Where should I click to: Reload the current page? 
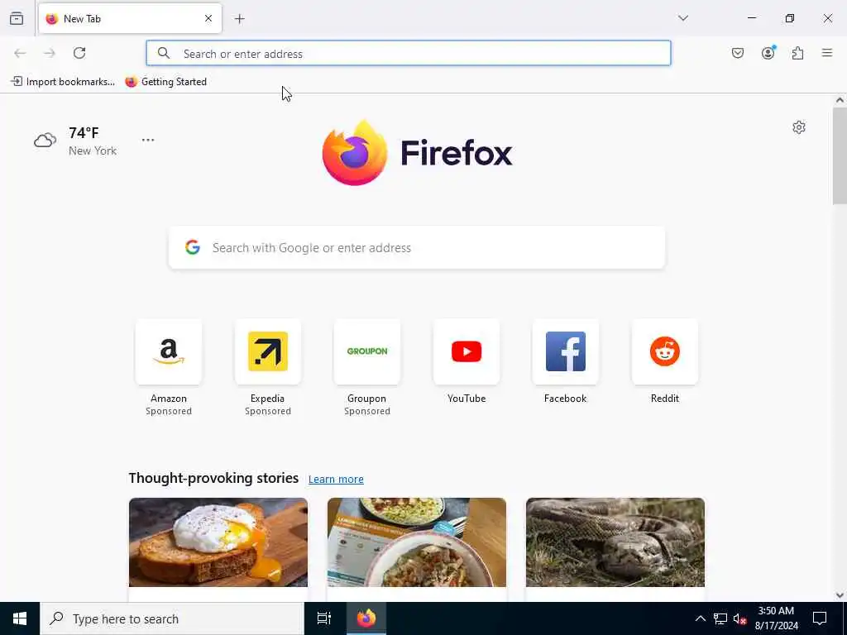79,53
